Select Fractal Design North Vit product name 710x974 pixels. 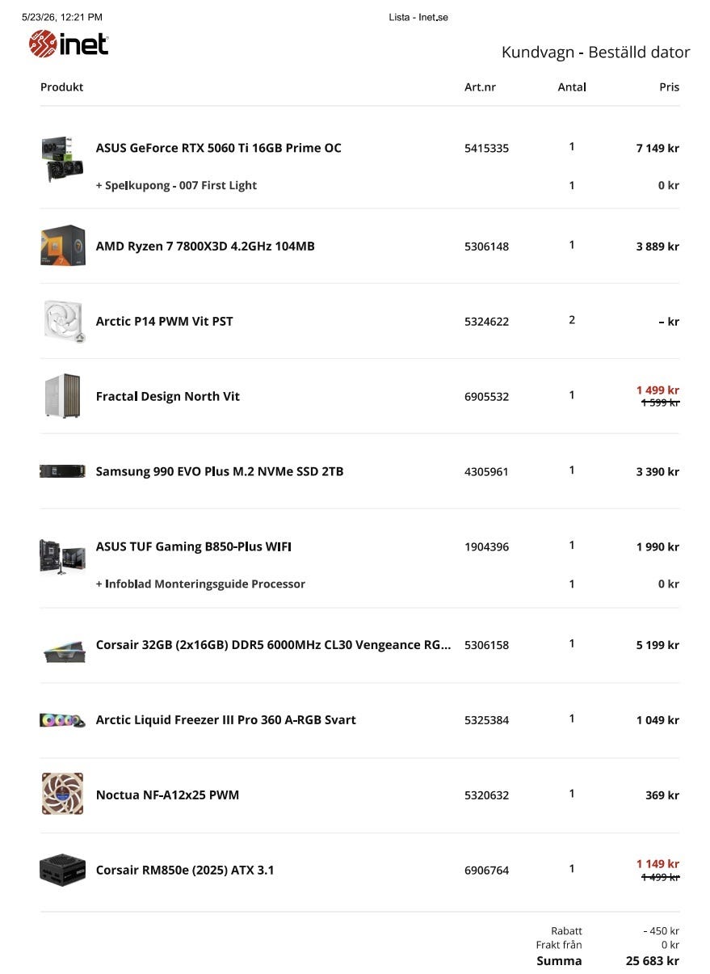point(167,396)
